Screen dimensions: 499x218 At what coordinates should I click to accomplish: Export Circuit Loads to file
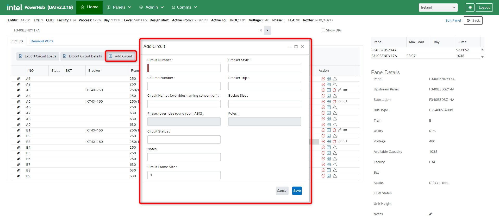[38, 56]
